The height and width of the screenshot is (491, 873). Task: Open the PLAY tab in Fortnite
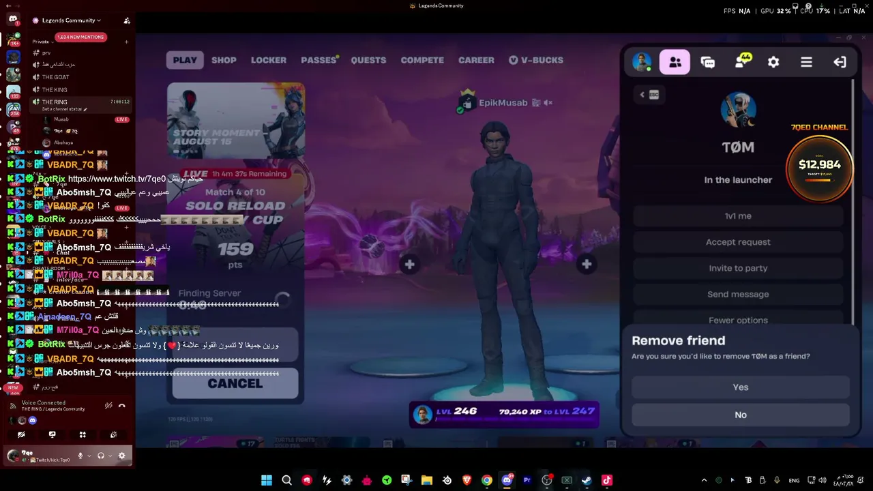click(x=185, y=60)
